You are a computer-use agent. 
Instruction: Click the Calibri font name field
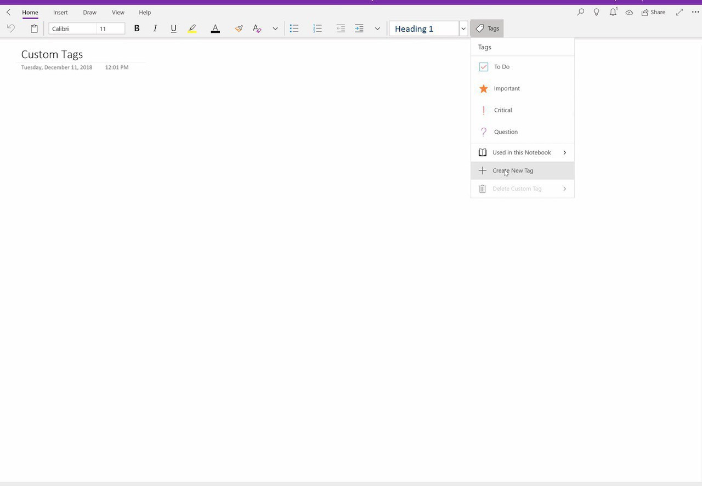pyautogui.click(x=72, y=28)
